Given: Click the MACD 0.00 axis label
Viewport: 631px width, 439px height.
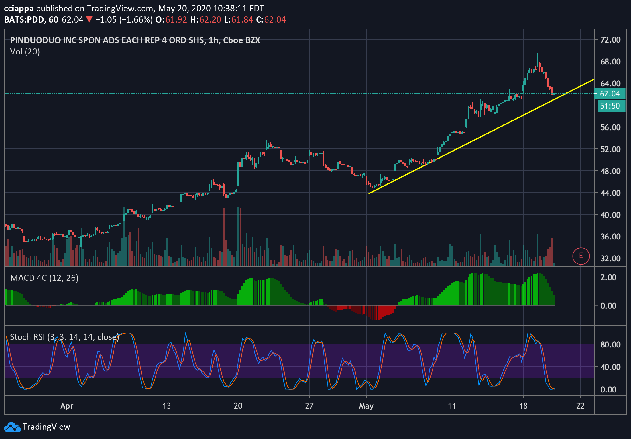Looking at the screenshot, I should pyautogui.click(x=608, y=306).
